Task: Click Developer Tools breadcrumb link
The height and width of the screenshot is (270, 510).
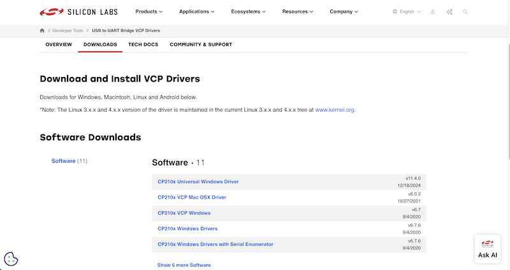Action: pos(68,31)
